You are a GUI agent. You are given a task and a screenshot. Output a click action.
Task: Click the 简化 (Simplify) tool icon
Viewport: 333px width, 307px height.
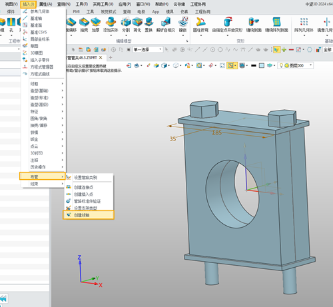(x=137, y=22)
